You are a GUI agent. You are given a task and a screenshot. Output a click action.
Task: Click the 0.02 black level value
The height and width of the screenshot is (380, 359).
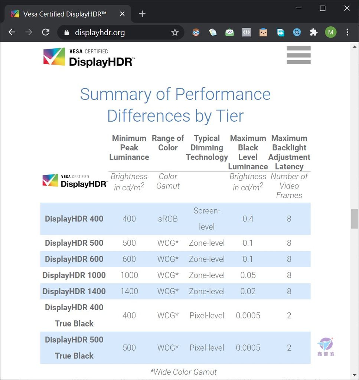point(248,291)
